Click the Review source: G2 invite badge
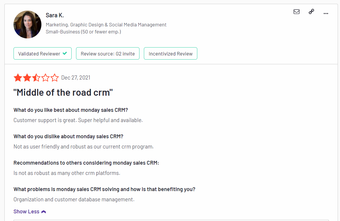 pos(108,53)
